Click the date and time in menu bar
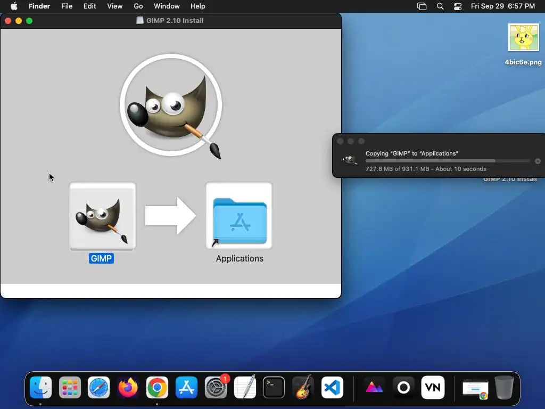The image size is (545, 409). (x=502, y=6)
